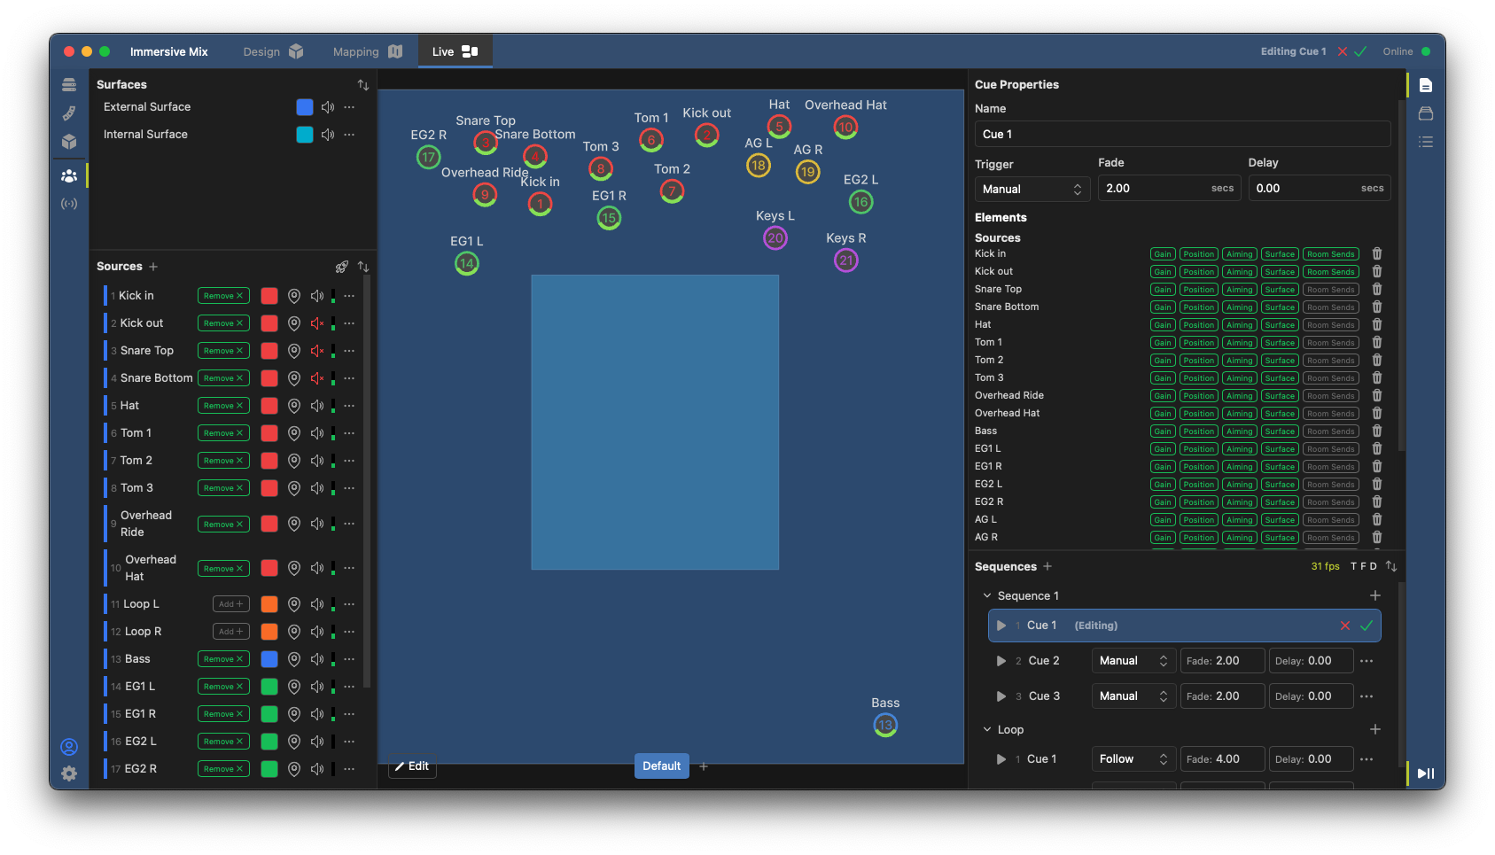Mute the Hat source speaker
The height and width of the screenshot is (855, 1495).
(317, 406)
